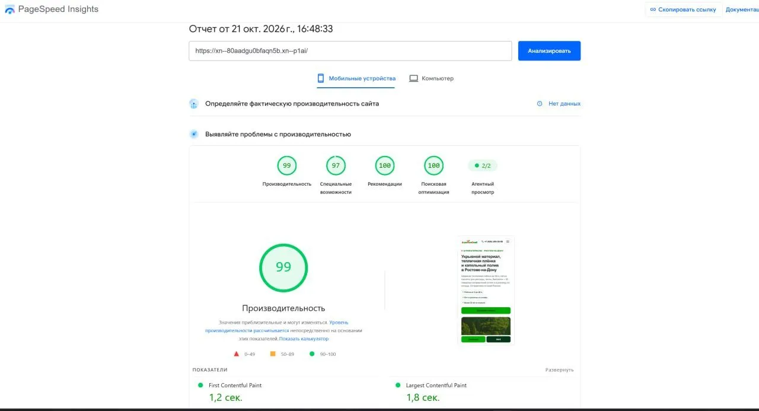Viewport: 759px width, 411px height.
Task: Click the Выявляйте проблемы с производительностью heading
Action: tap(278, 134)
